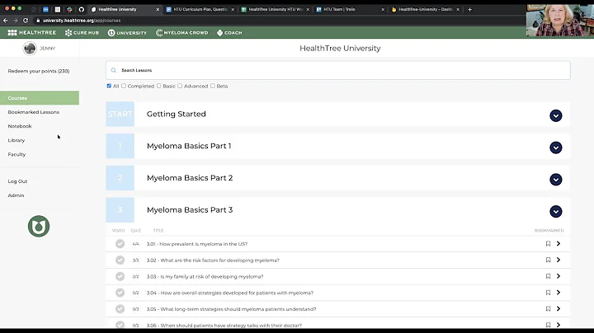Image resolution: width=594 pixels, height=333 pixels.
Task: Click Redeem your points link
Action: pos(39,71)
